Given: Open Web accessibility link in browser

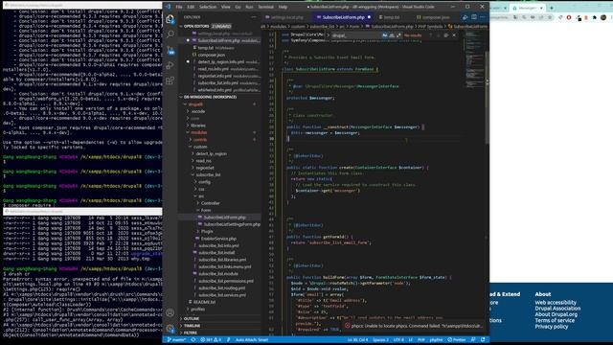Looking at the screenshot, I should (x=556, y=303).
